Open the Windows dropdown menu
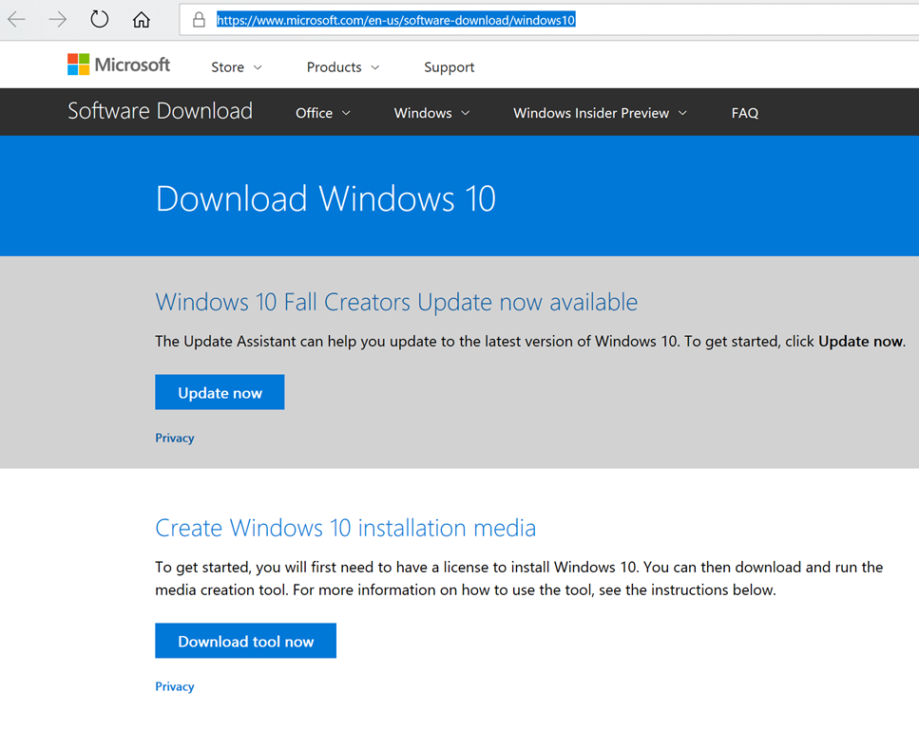Screen dimensions: 919x729 431,113
